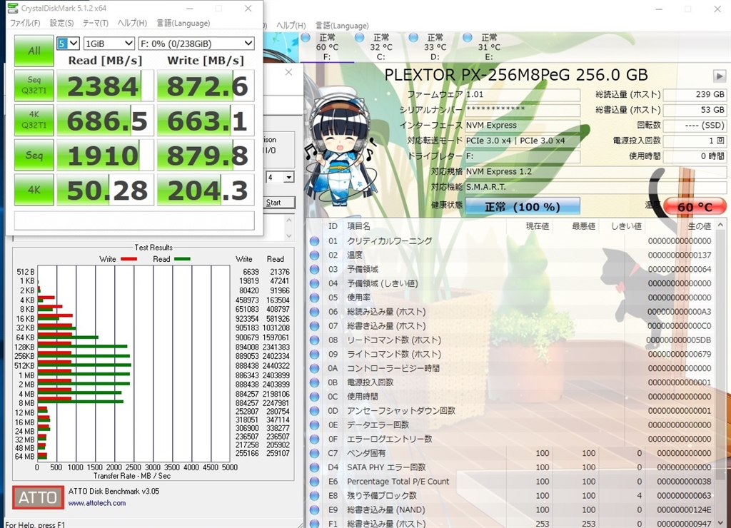The image size is (731, 528).
Task: Start the Seq Q32T1 benchmark test
Action: point(34,86)
